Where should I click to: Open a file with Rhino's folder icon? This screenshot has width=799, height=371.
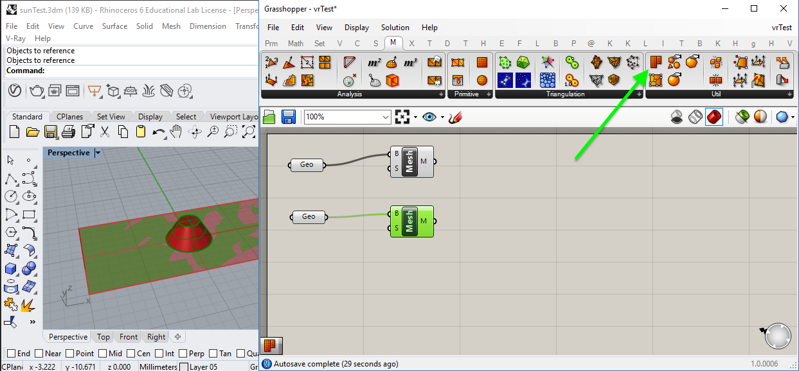(x=33, y=132)
